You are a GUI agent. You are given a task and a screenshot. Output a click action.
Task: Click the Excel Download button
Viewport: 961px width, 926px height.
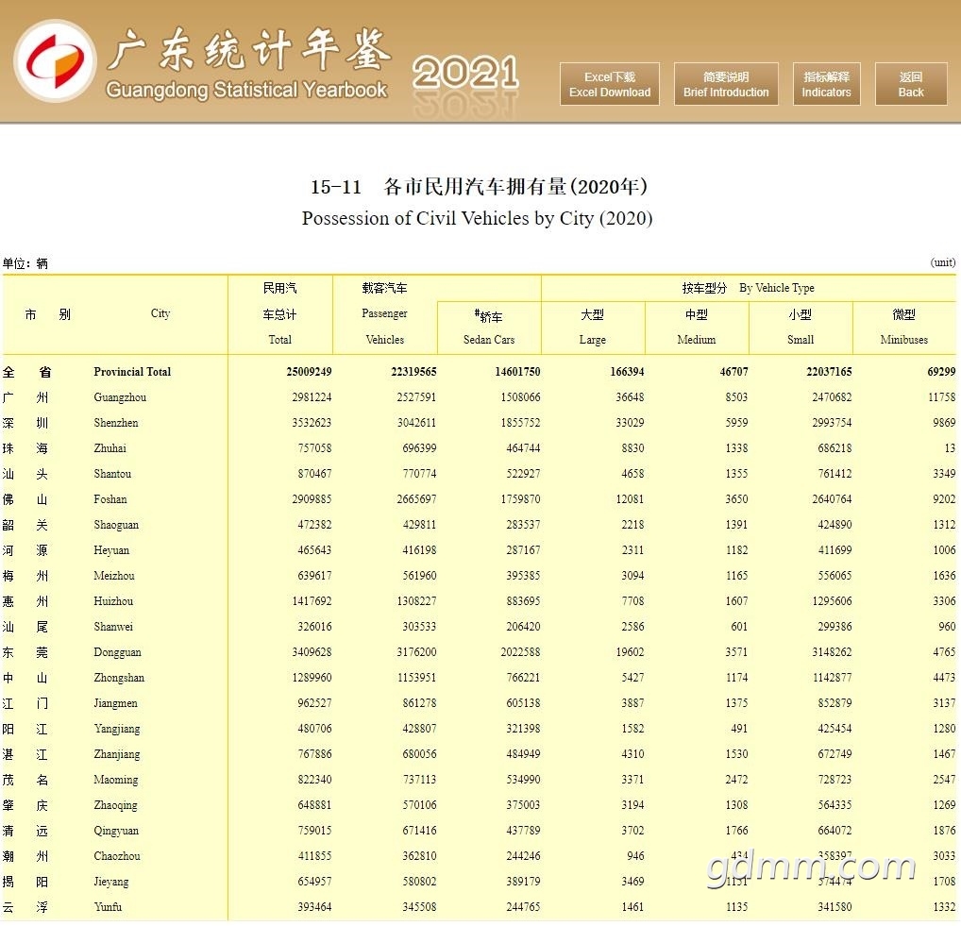610,84
